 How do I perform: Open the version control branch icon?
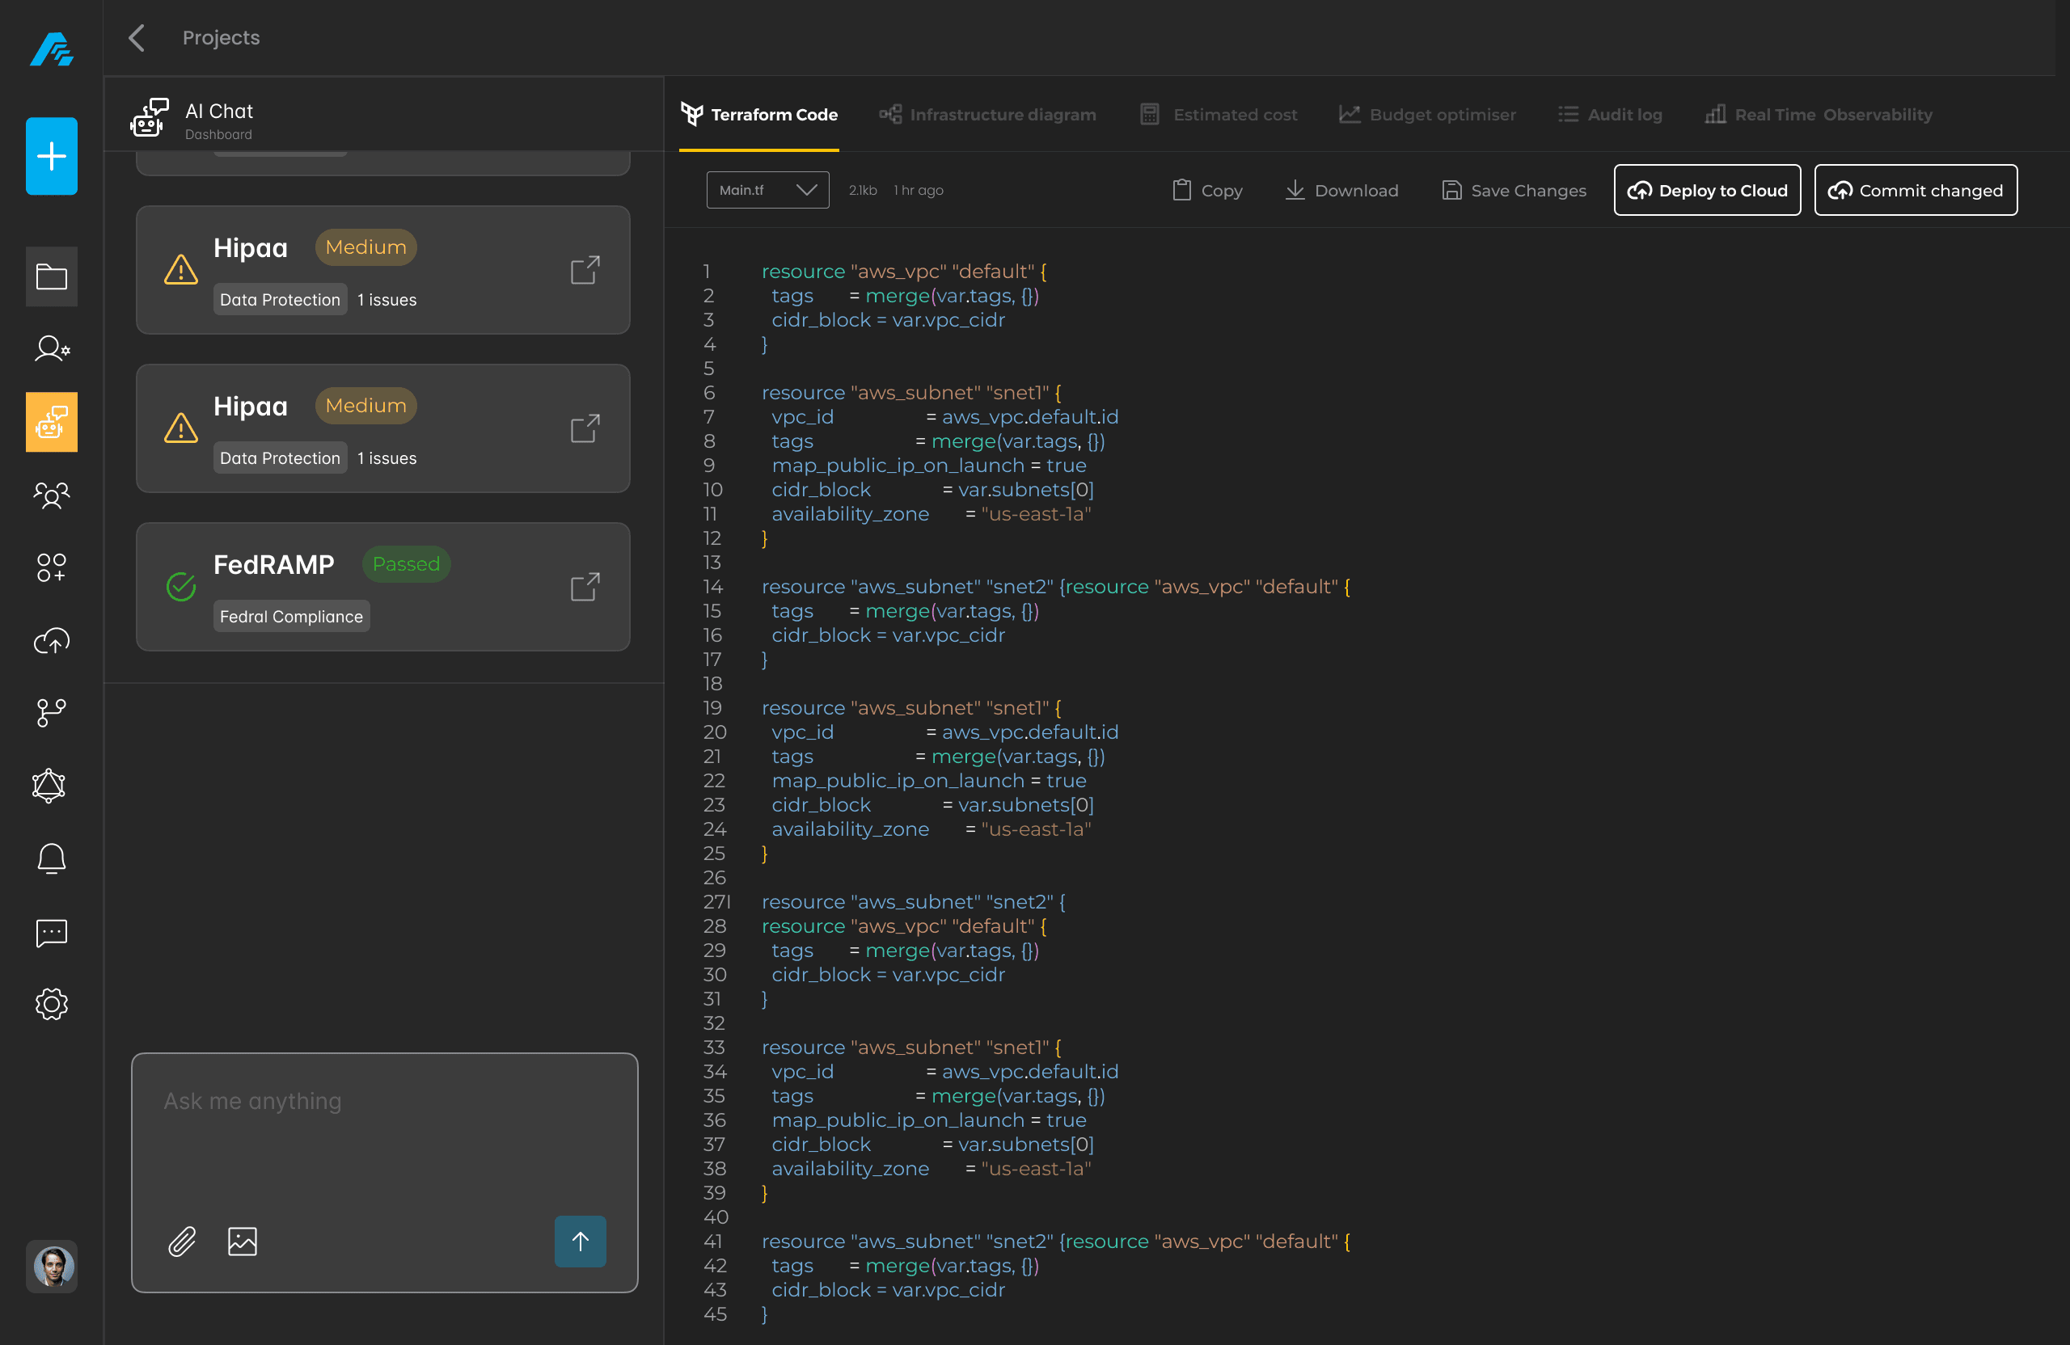tap(51, 713)
